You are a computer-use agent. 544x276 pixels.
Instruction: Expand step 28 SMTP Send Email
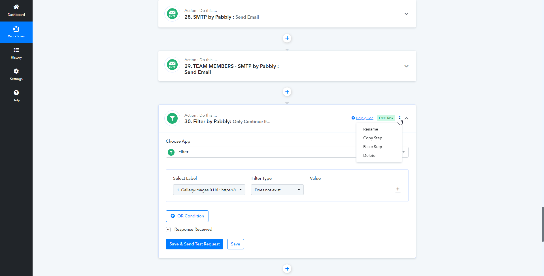tap(406, 14)
